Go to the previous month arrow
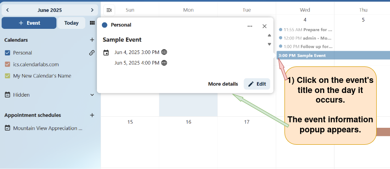Viewport: 390px width, 169px height. [x=7, y=10]
